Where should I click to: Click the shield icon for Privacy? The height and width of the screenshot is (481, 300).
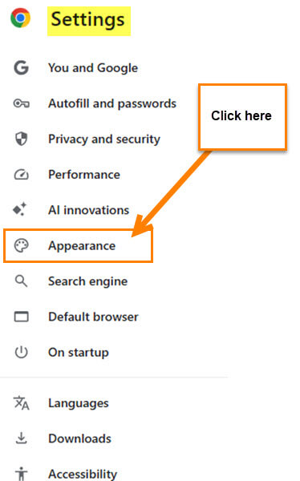pyautogui.click(x=21, y=139)
